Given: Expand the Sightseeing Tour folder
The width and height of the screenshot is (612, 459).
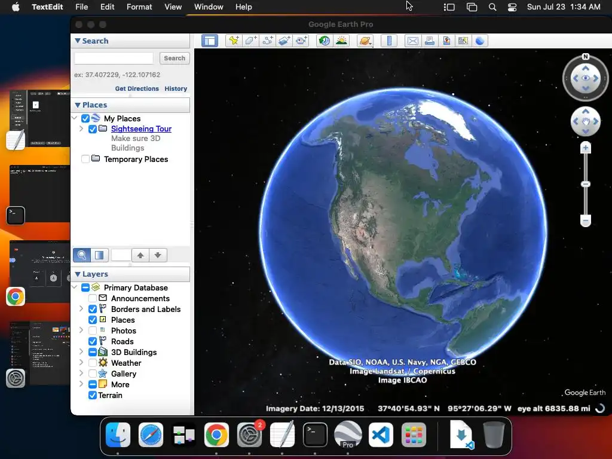Looking at the screenshot, I should coord(81,128).
